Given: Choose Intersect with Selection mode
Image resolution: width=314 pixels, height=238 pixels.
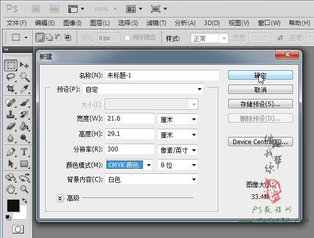Looking at the screenshot, I should [x=68, y=37].
